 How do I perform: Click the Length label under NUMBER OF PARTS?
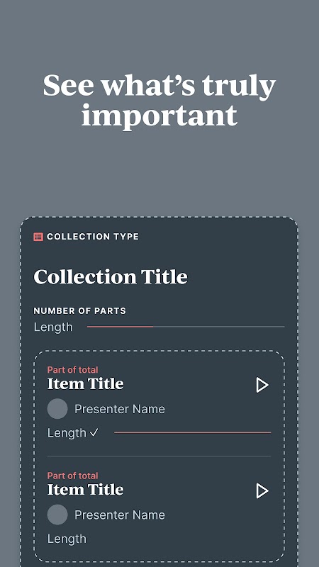coord(53,327)
